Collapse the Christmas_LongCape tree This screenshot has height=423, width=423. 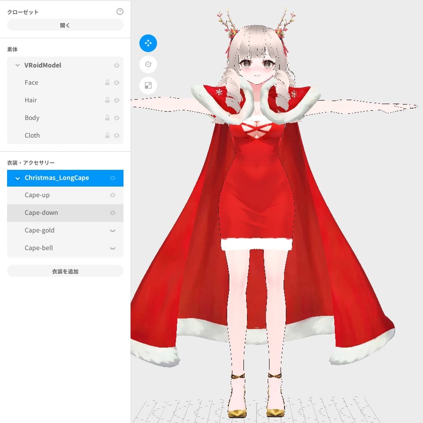(x=18, y=178)
